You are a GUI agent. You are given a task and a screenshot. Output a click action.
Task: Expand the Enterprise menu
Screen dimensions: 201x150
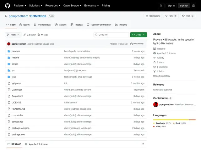pos(91,6)
